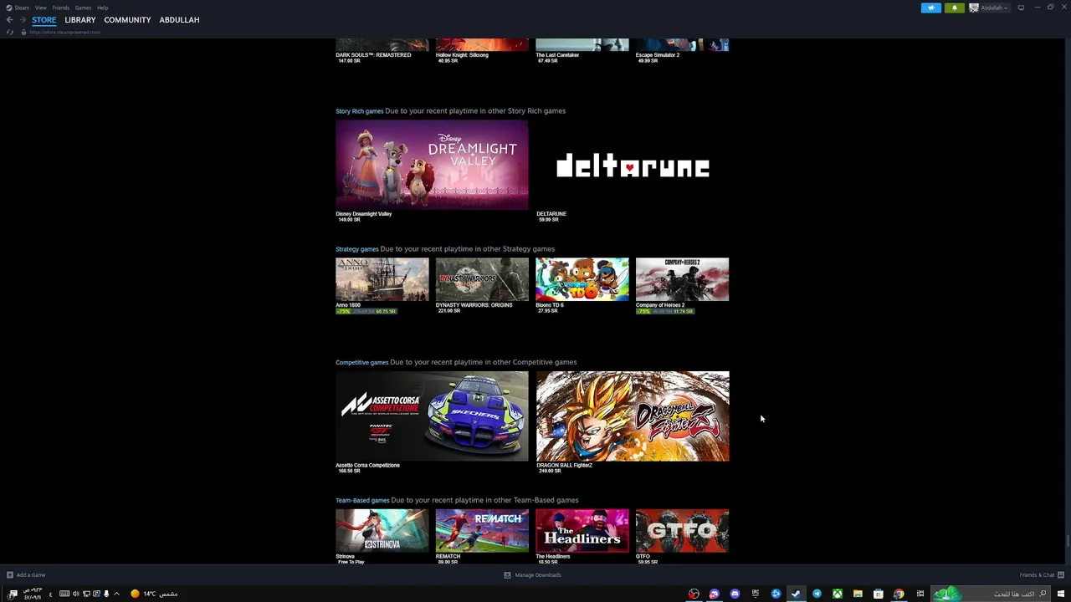Open the Help menu

(102, 8)
